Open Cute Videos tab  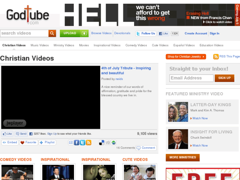(x=160, y=45)
